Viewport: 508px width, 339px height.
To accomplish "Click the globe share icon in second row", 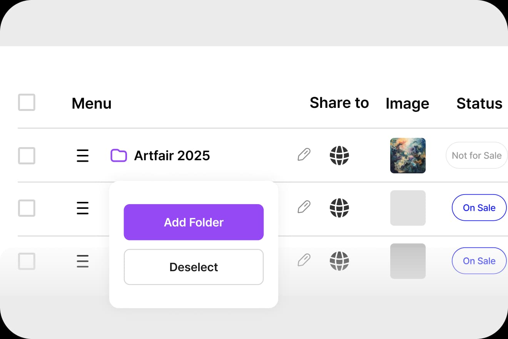I will 339,208.
